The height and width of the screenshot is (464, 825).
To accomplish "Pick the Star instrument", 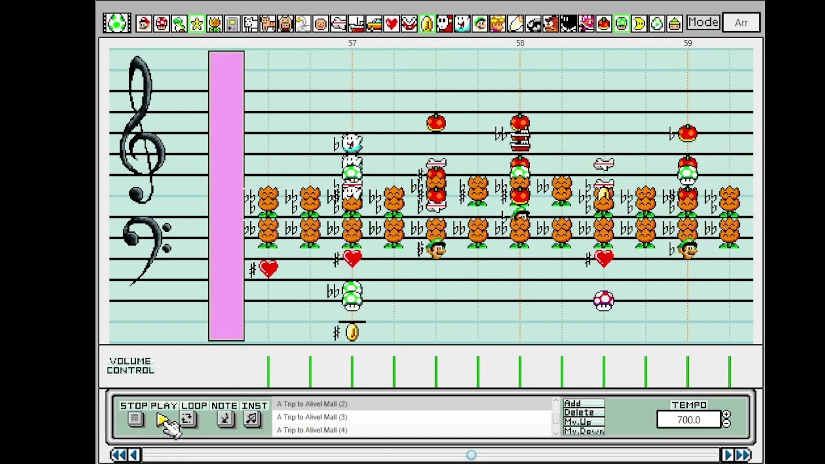I will (x=197, y=24).
